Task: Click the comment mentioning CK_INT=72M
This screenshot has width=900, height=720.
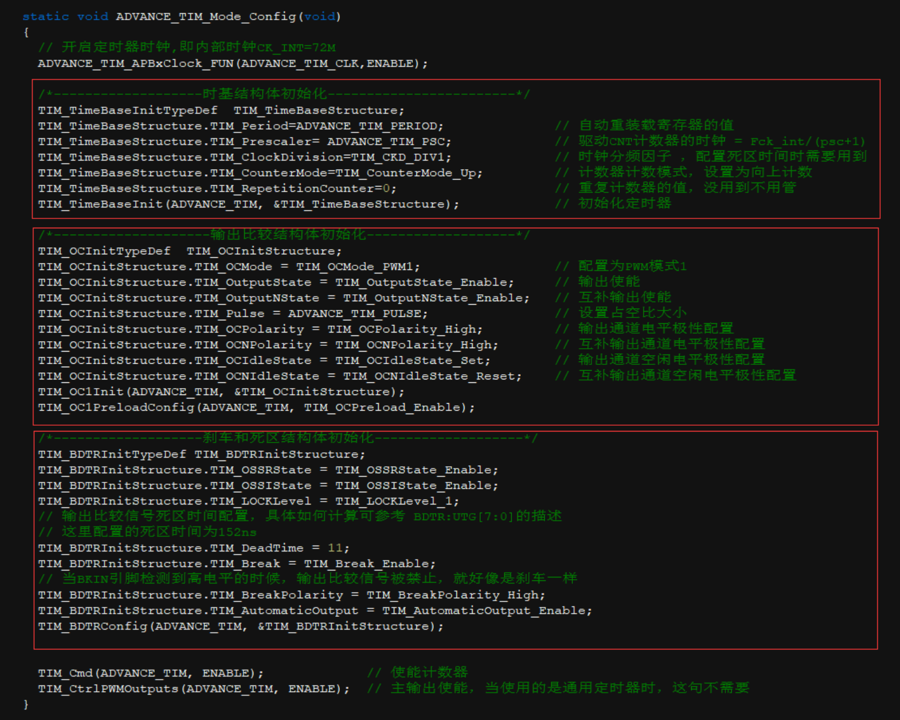Action: coord(187,47)
